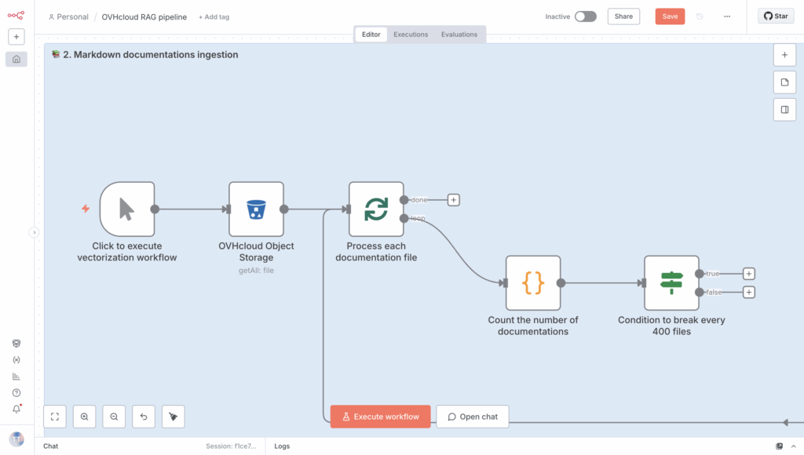Image resolution: width=804 pixels, height=455 pixels.
Task: Switch to the Executions tab
Action: [x=411, y=35]
